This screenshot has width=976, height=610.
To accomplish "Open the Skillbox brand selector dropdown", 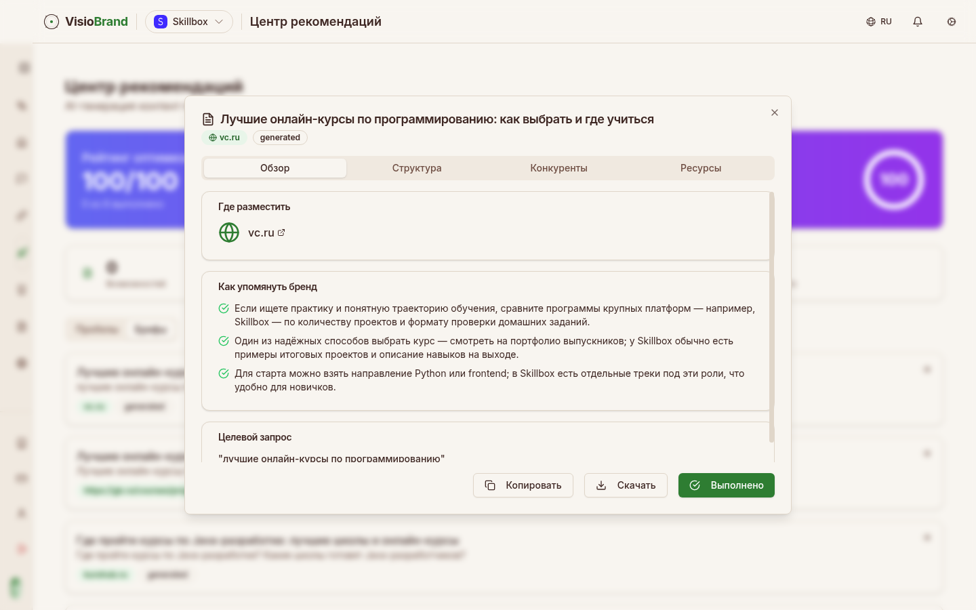I will point(189,22).
